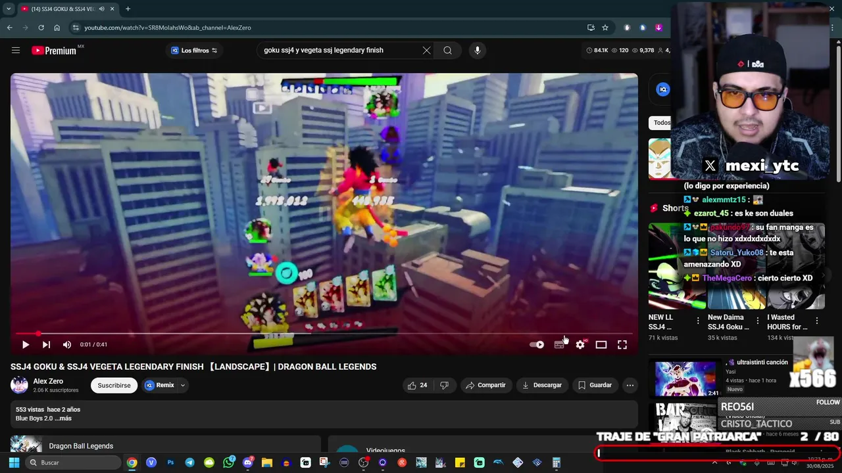
Task: Mute the video volume
Action: pyautogui.click(x=67, y=344)
